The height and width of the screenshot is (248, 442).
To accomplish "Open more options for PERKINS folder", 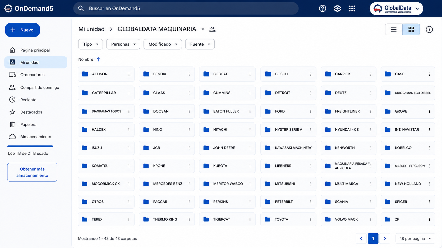I will coord(250,202).
